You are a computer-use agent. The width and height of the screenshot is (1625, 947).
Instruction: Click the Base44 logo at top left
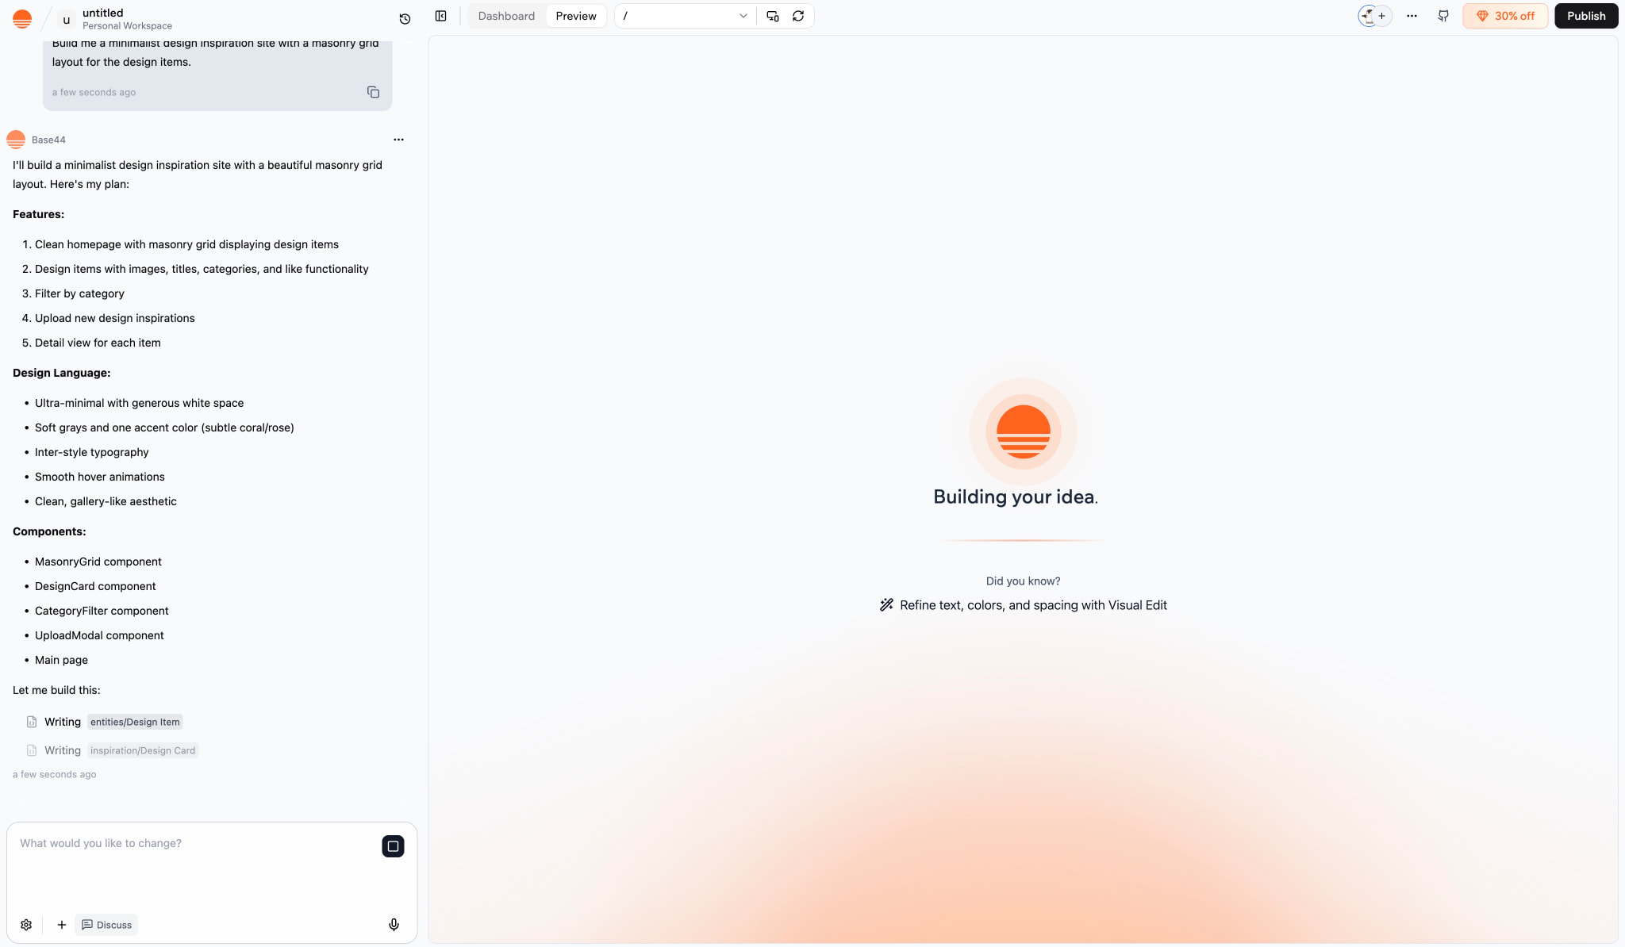tap(22, 18)
